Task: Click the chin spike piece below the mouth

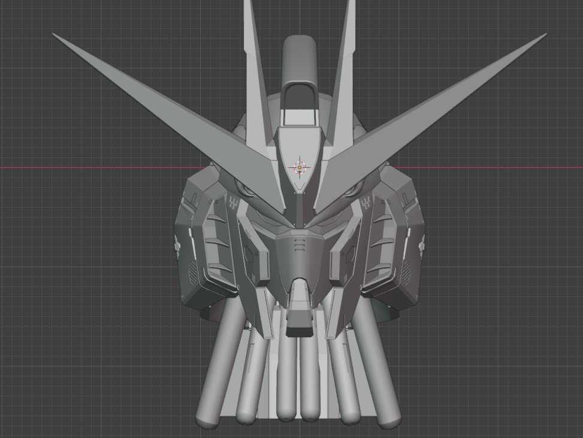Action: pos(300,308)
